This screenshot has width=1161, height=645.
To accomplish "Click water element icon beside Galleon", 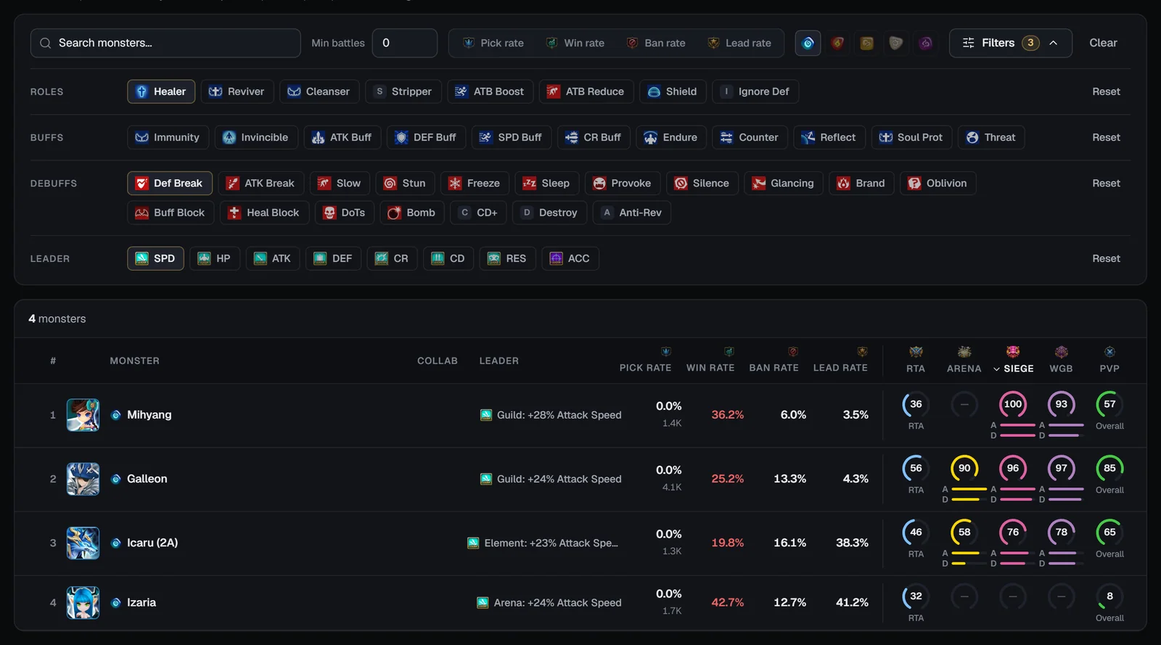I will [x=115, y=479].
